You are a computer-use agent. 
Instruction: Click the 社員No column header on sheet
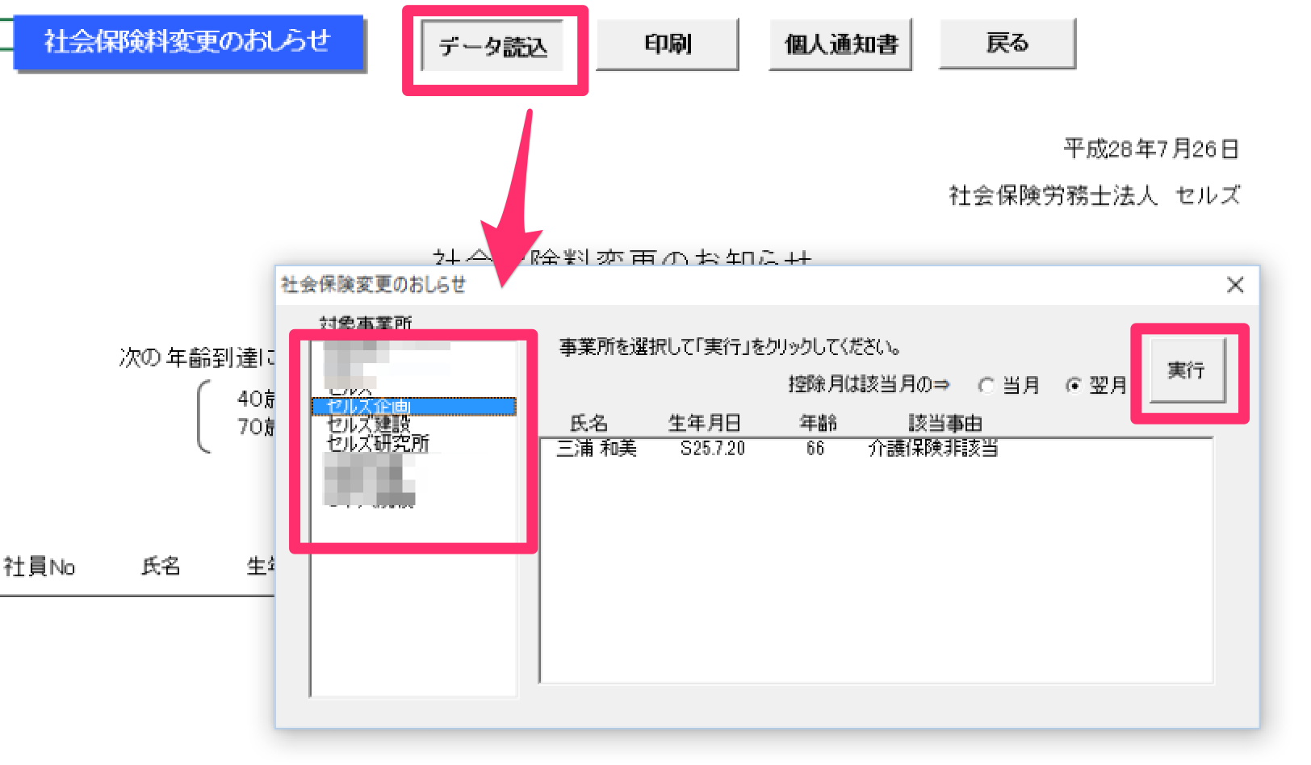(40, 567)
